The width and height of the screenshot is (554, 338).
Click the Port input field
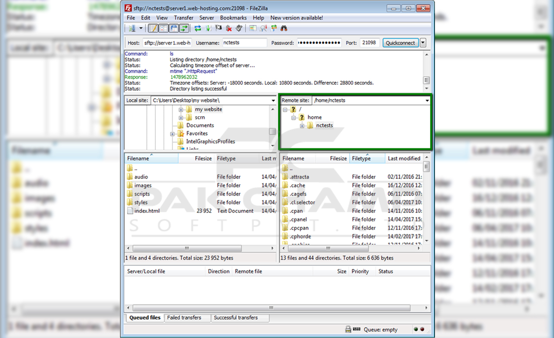coord(369,43)
